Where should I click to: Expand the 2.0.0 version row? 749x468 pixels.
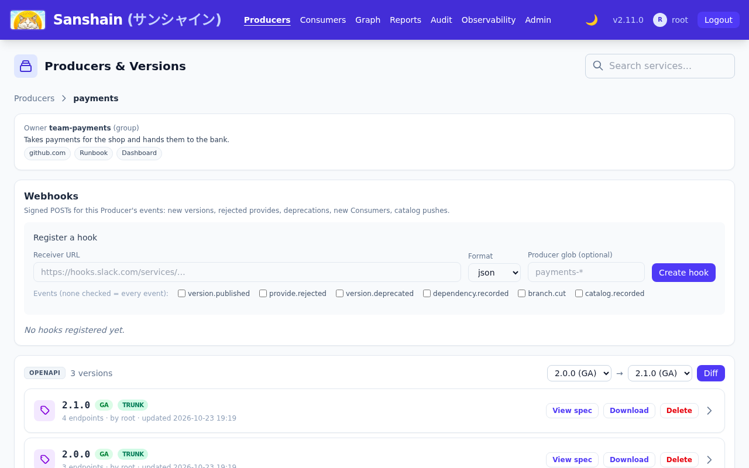pos(709,460)
